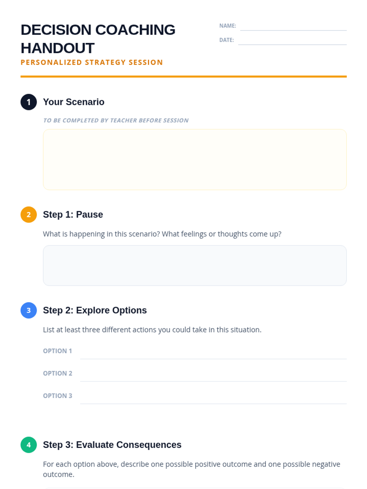
Task: Click the Name input line
Action: [x=293, y=27]
